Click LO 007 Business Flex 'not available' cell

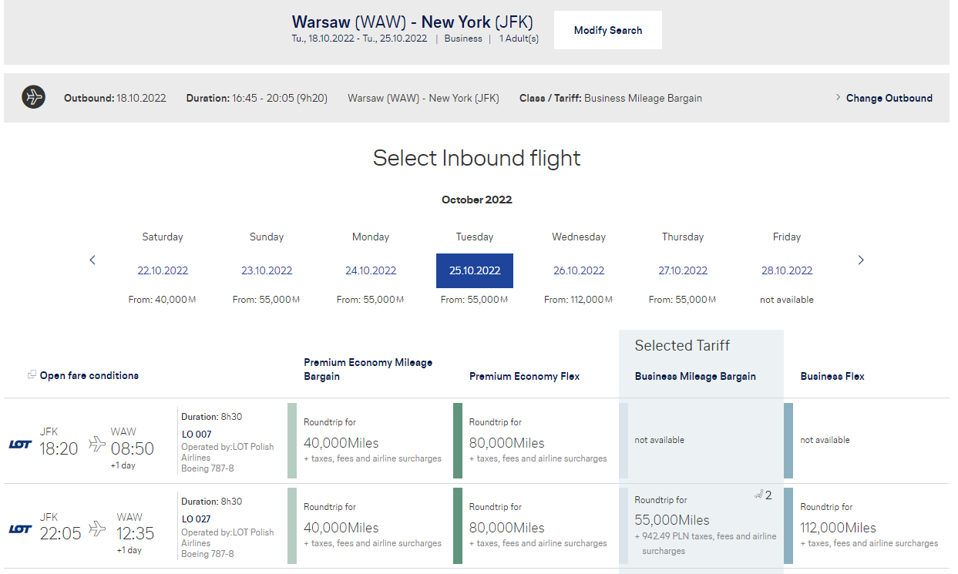coord(867,441)
